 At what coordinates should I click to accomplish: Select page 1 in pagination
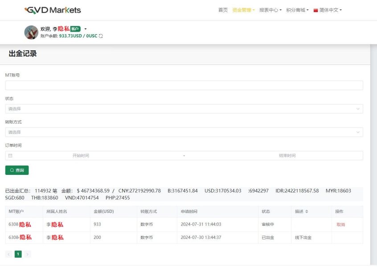[18, 254]
